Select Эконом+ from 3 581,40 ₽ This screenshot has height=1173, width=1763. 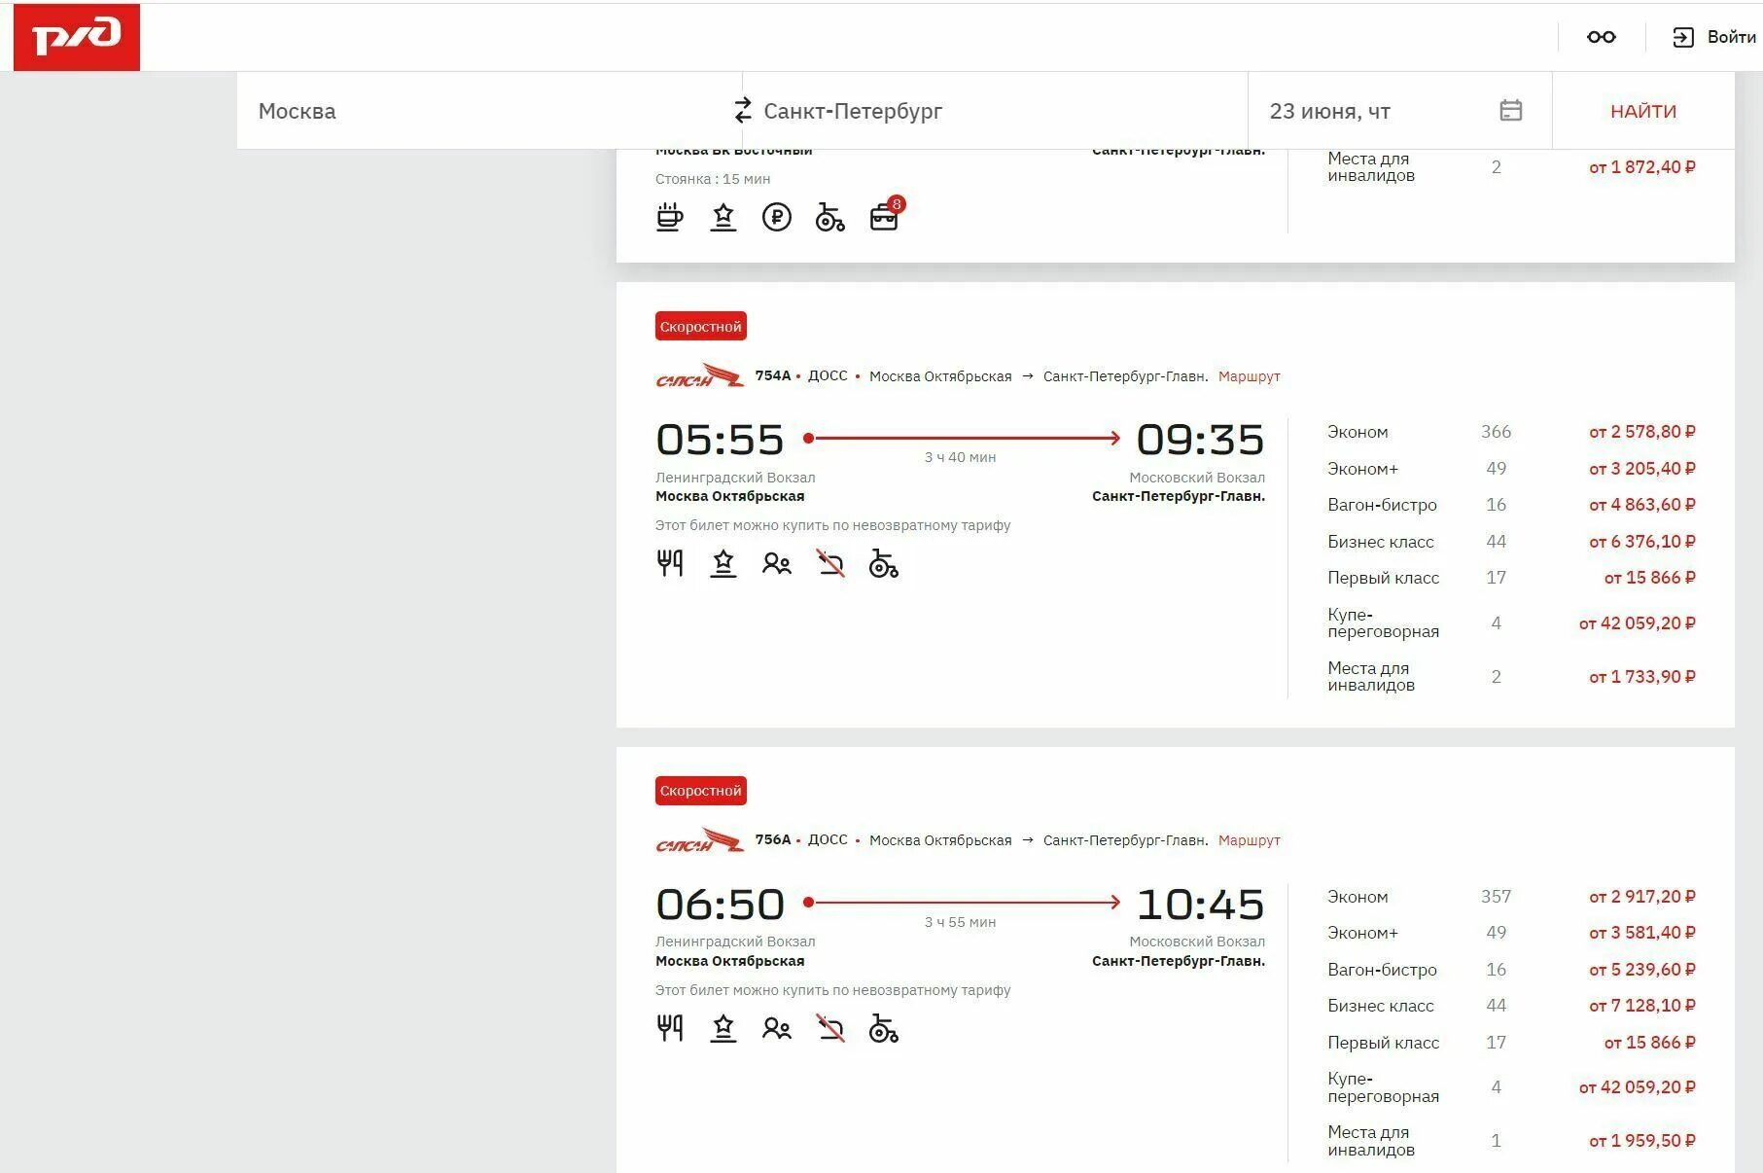[1511, 933]
